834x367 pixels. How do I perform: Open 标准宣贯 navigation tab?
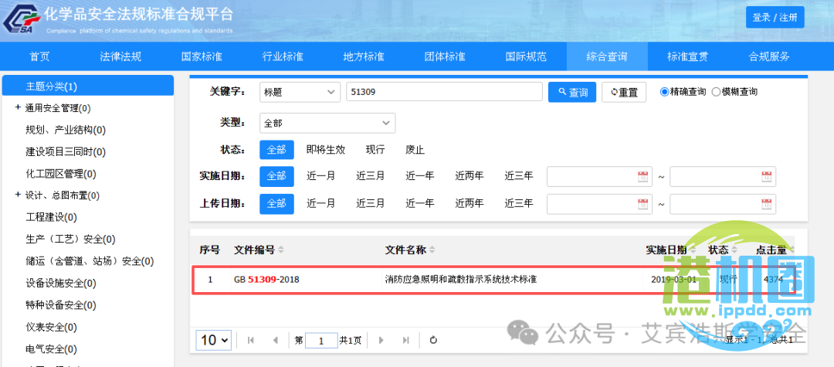pyautogui.click(x=688, y=56)
